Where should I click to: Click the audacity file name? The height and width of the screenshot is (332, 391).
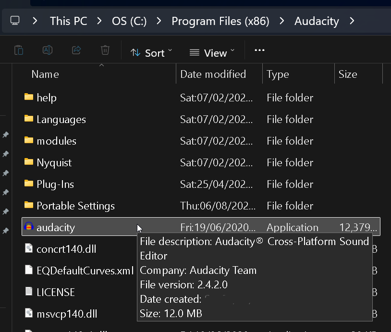[x=56, y=228]
